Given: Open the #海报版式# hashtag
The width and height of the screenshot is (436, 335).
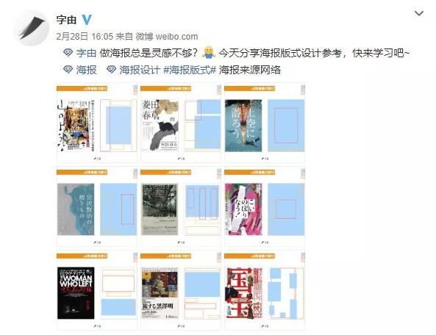Looking at the screenshot, I should (190, 70).
